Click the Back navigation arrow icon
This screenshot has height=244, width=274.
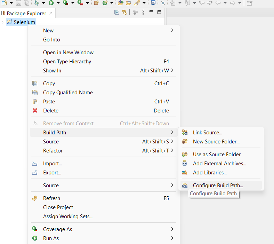tap(218, 3)
